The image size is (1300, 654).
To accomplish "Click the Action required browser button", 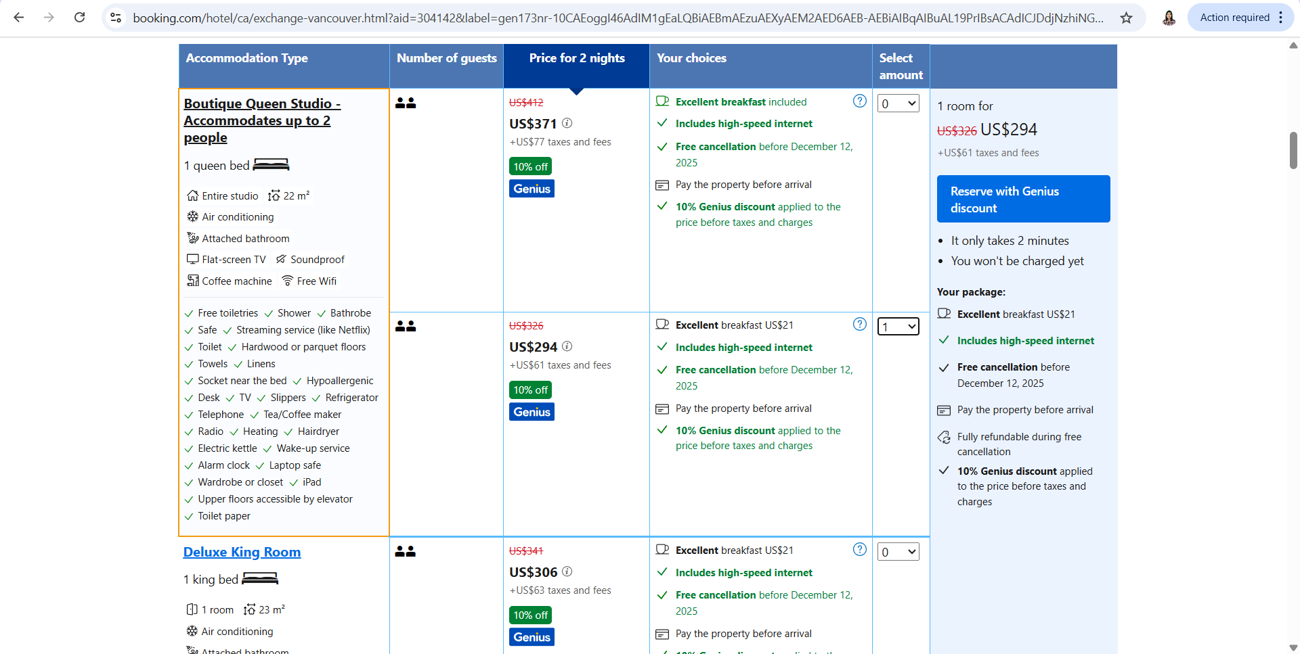I will coord(1234,18).
